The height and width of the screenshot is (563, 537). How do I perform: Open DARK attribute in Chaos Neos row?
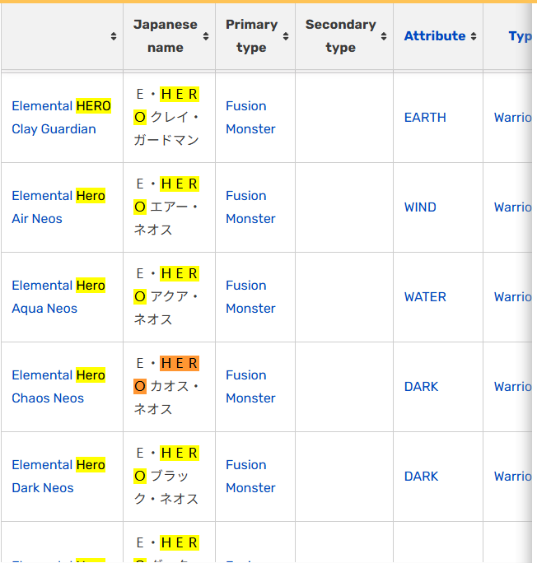pos(421,387)
